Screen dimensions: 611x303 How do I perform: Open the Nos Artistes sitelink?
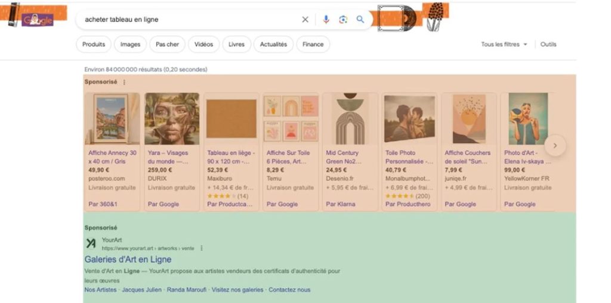(x=100, y=290)
